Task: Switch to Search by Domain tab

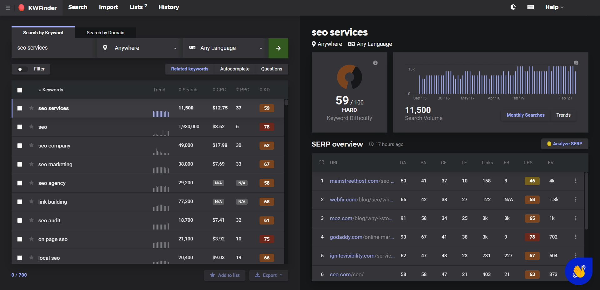Action: pyautogui.click(x=105, y=33)
